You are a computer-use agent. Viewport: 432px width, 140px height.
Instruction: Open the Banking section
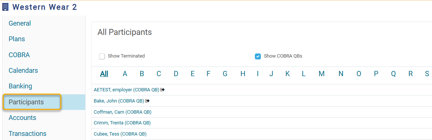(x=20, y=86)
